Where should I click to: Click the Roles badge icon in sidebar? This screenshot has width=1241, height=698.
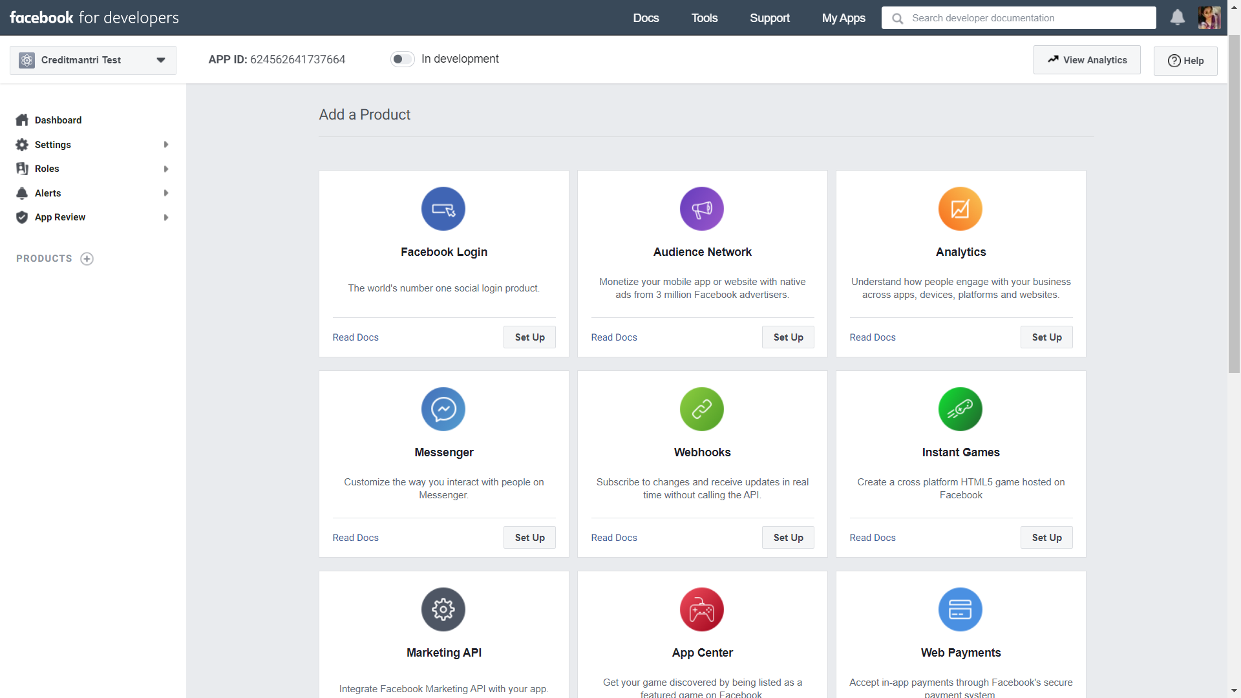(x=22, y=169)
